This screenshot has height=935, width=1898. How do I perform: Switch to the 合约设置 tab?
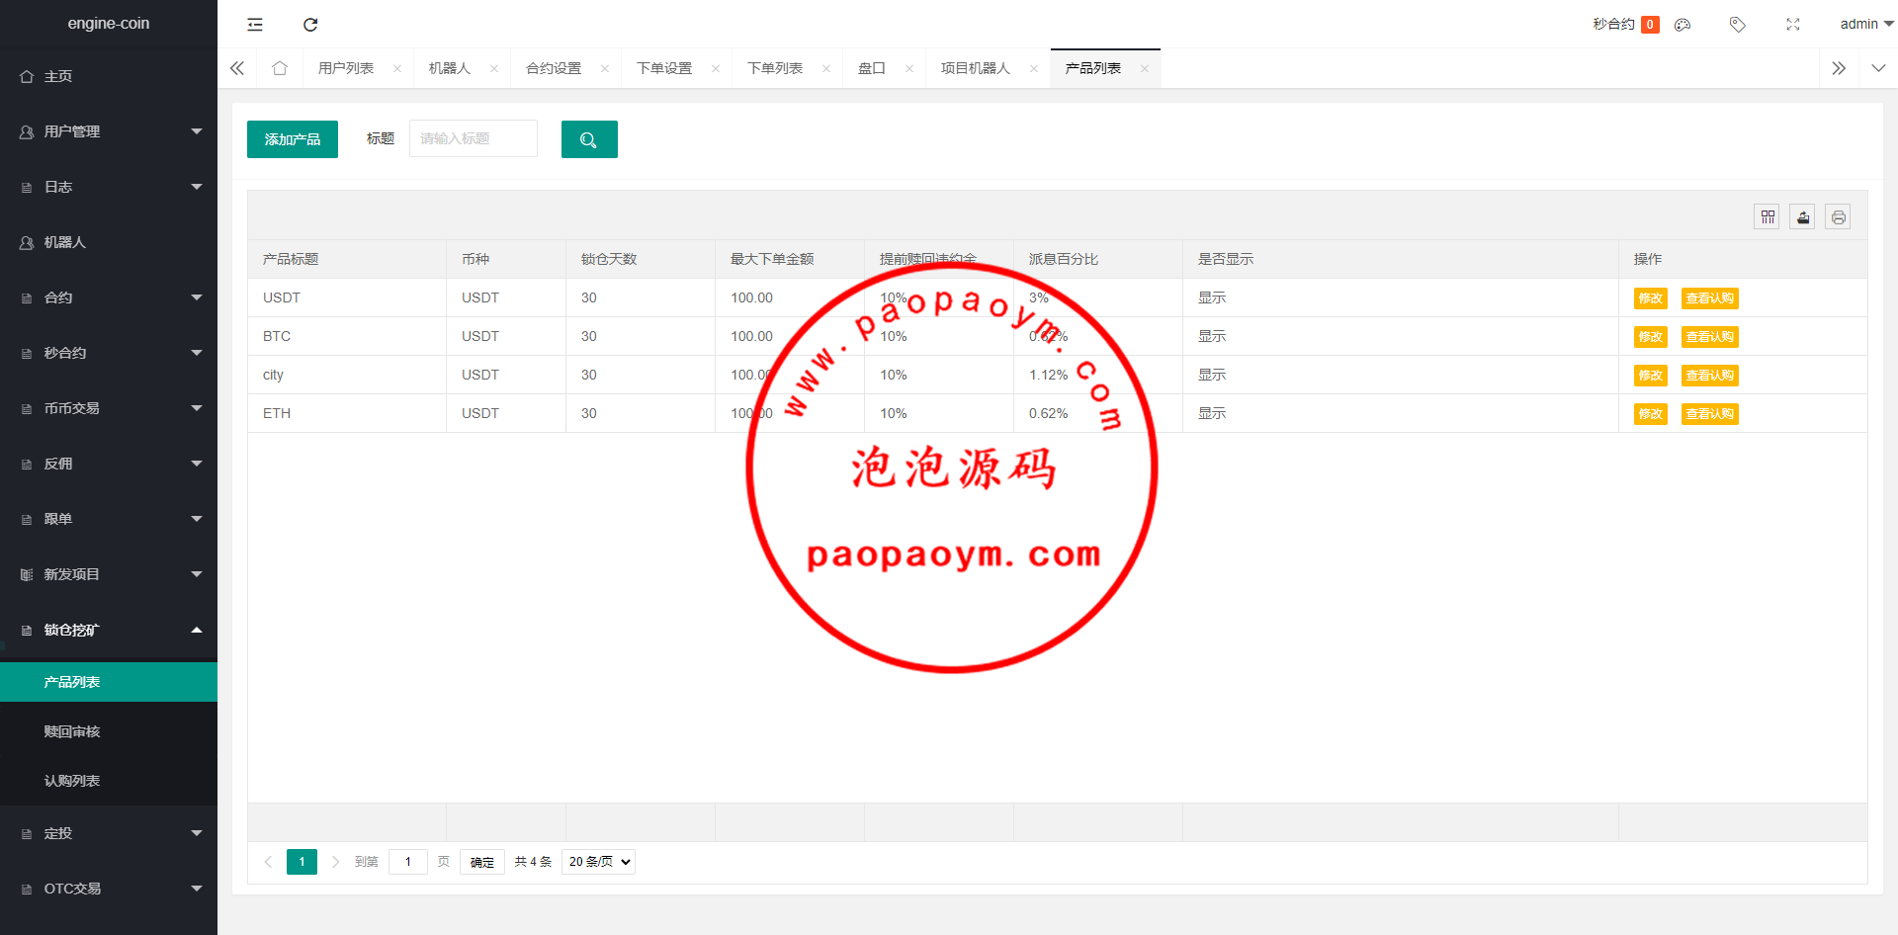pos(554,68)
